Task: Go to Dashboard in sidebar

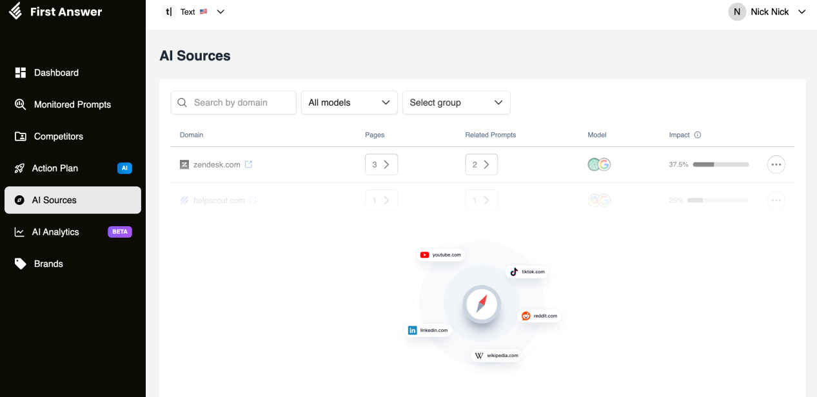Action: [x=56, y=73]
